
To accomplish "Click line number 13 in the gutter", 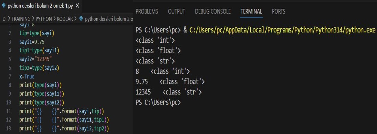I will click(9, 128).
